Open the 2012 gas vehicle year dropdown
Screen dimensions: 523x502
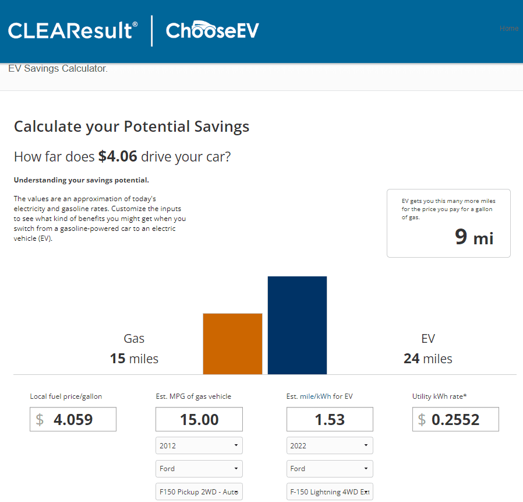[199, 445]
